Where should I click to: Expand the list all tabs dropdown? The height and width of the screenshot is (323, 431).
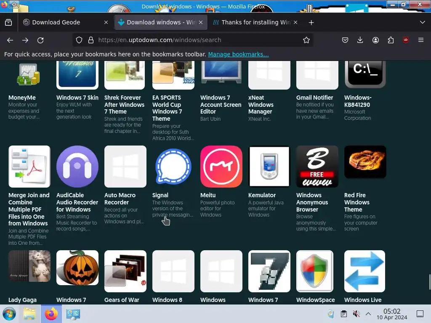click(x=423, y=22)
